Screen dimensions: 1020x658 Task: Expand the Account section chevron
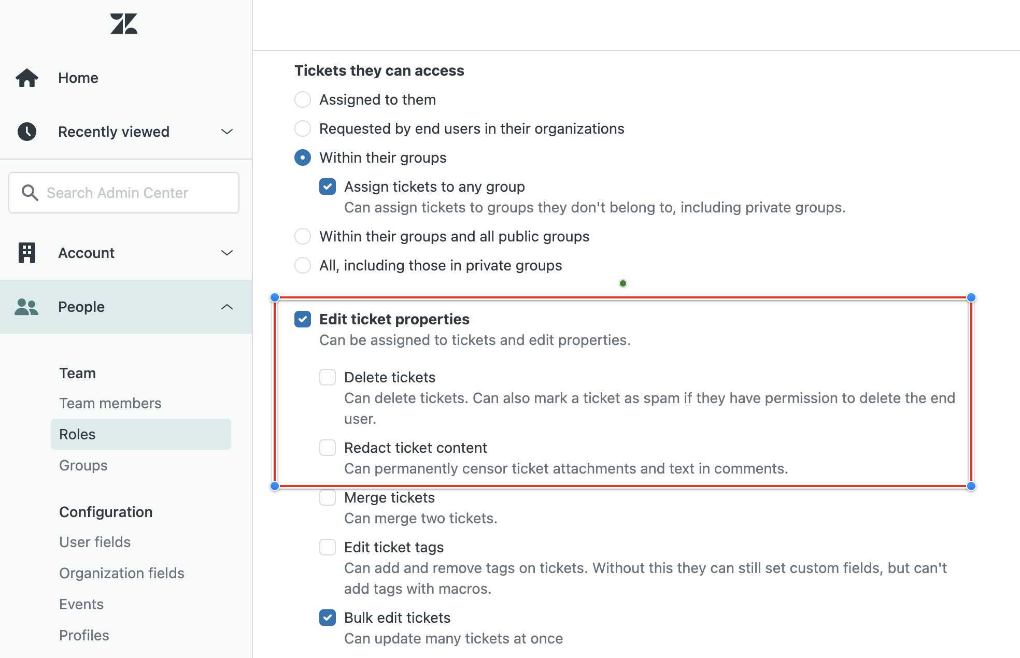[x=227, y=253]
